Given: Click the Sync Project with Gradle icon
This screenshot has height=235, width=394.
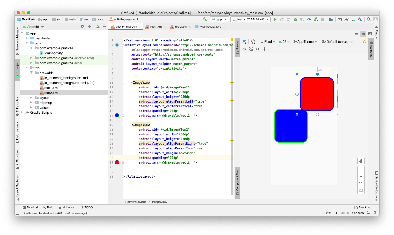Looking at the screenshot, I should (x=347, y=19).
